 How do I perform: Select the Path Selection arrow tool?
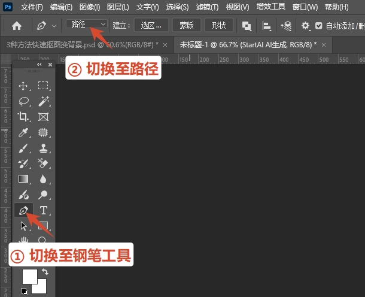click(x=23, y=226)
